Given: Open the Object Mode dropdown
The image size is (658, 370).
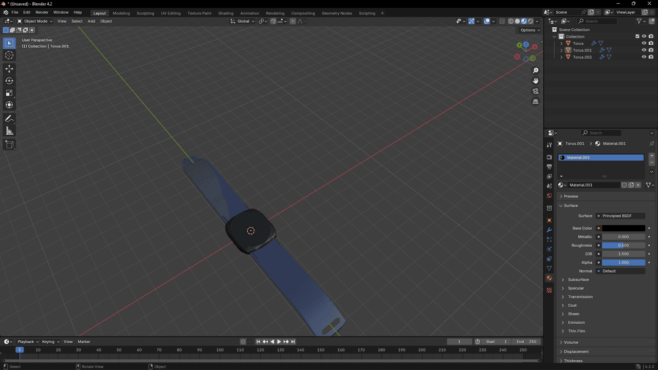Looking at the screenshot, I should tap(35, 21).
